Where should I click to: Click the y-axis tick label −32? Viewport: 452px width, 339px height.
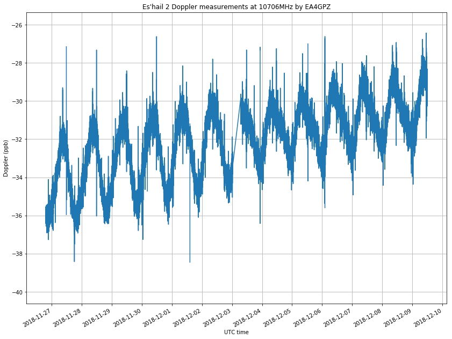coord(17,139)
